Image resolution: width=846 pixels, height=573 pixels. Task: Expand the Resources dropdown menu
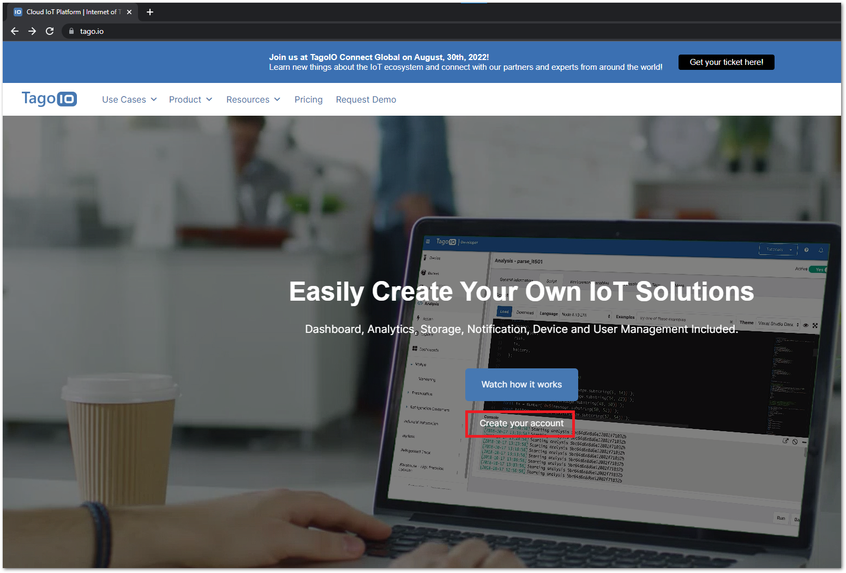253,99
